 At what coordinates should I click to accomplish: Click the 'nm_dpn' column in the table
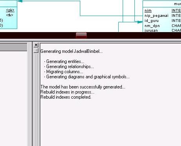tap(152, 26)
